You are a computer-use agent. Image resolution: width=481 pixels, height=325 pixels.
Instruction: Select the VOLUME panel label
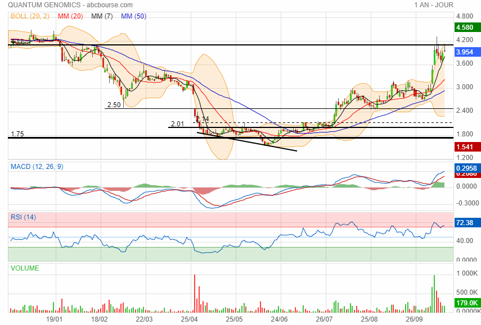pyautogui.click(x=25, y=268)
